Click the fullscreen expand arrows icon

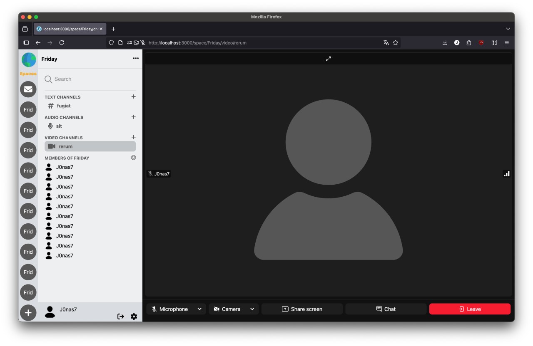329,59
